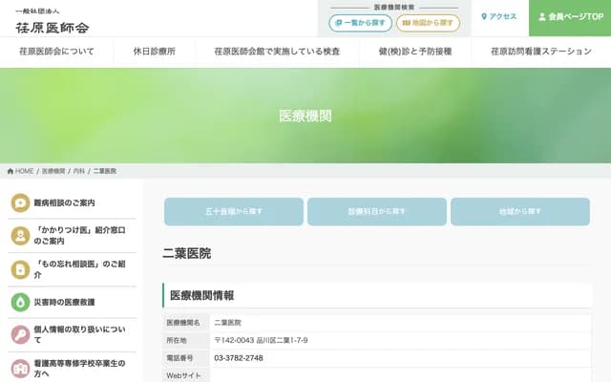This screenshot has height=382, width=611.
Task: Click the 災害時の医療救護 green drop icon
Action: click(20, 302)
